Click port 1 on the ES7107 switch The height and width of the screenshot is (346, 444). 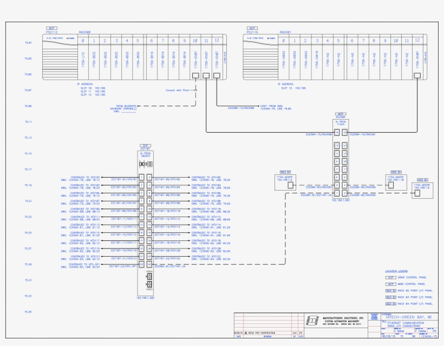[141, 178]
